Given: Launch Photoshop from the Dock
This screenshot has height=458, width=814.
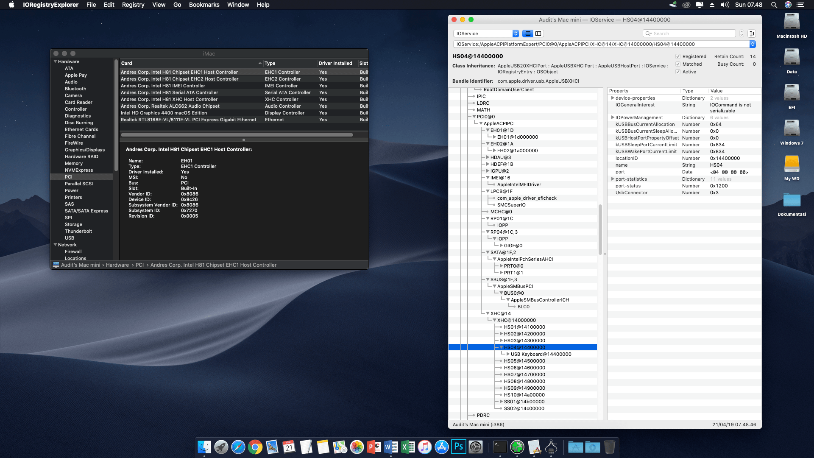Looking at the screenshot, I should click(x=459, y=447).
